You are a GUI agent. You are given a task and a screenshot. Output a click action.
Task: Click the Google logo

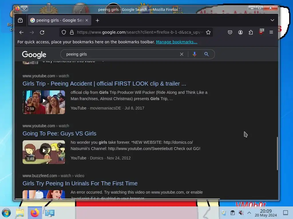(x=34, y=54)
